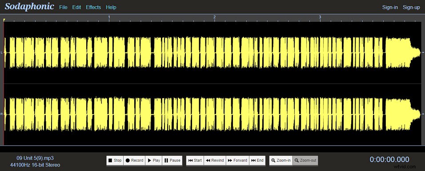Zoom in on the waveform
The height and width of the screenshot is (171, 425).
pos(281,160)
